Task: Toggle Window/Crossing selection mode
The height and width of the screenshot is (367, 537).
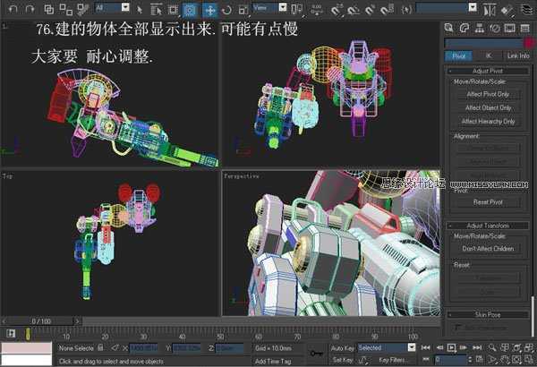Action: (x=190, y=10)
